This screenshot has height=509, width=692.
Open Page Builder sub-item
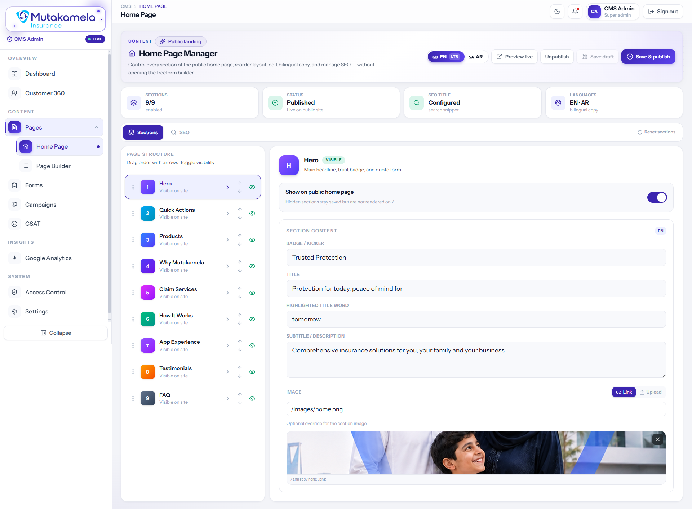click(60, 166)
